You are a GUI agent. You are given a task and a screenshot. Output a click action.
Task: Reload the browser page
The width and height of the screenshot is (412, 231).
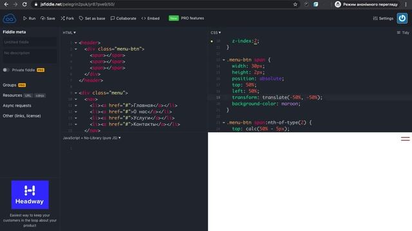point(24,4)
